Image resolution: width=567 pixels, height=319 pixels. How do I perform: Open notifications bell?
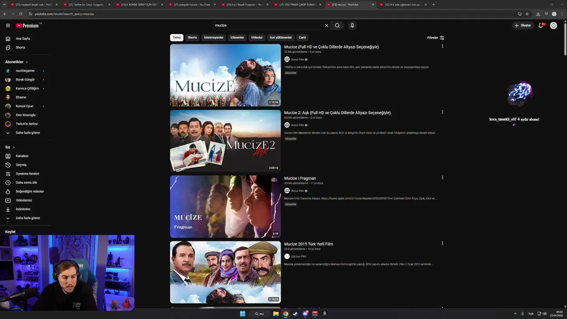(x=541, y=26)
